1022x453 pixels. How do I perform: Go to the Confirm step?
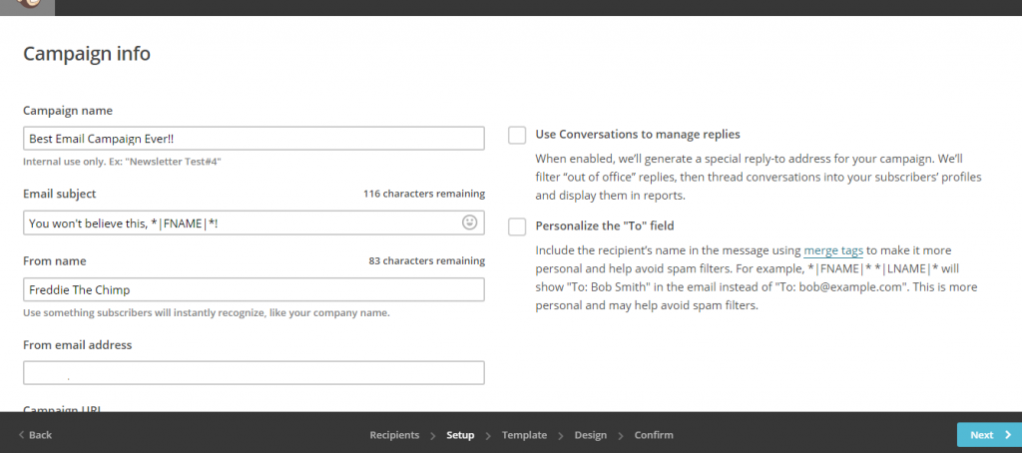654,435
